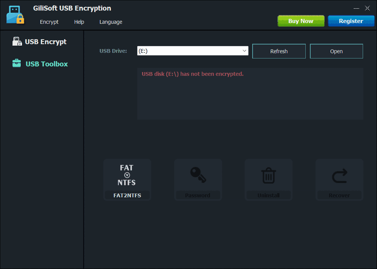Viewport: 377px width, 269px height.
Task: Click the Recover arrow icon
Action: 340,176
